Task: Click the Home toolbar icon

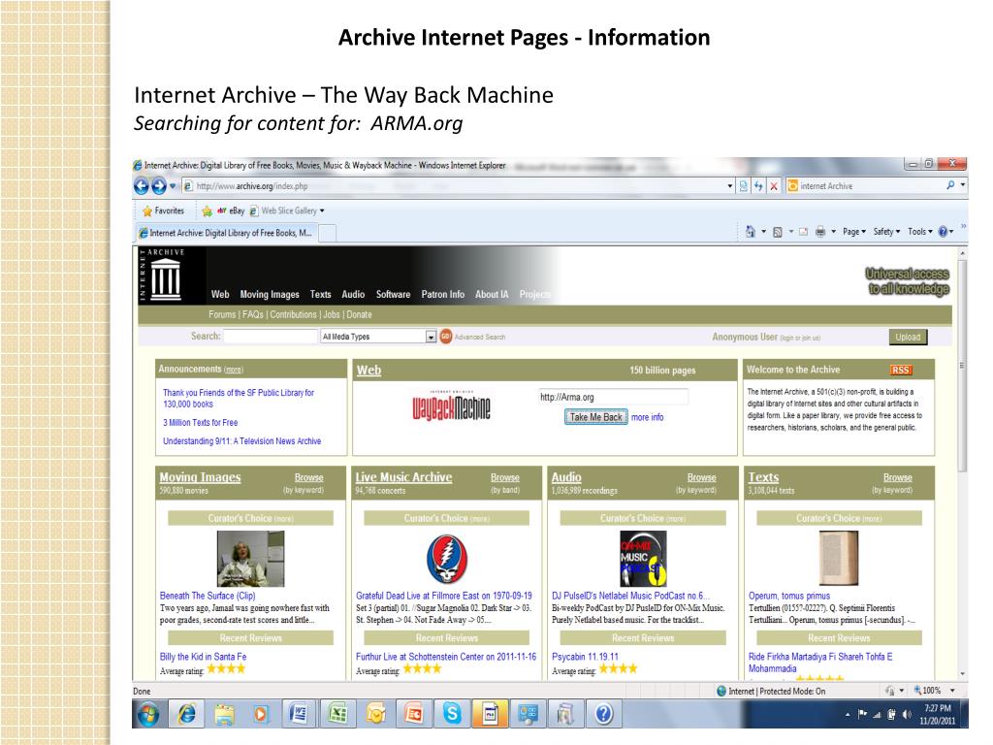Action: 751,232
